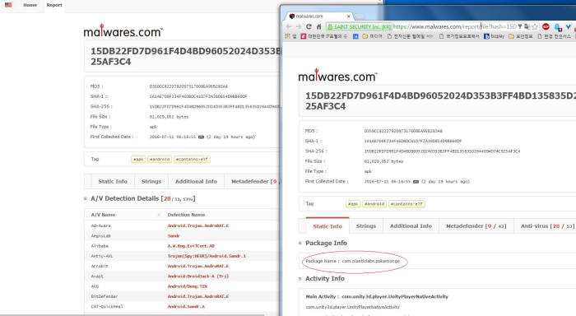Click the browser back arrow
The height and width of the screenshot is (316, 576).
[289, 27]
